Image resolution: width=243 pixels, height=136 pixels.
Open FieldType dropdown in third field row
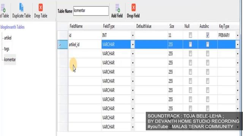(133, 54)
